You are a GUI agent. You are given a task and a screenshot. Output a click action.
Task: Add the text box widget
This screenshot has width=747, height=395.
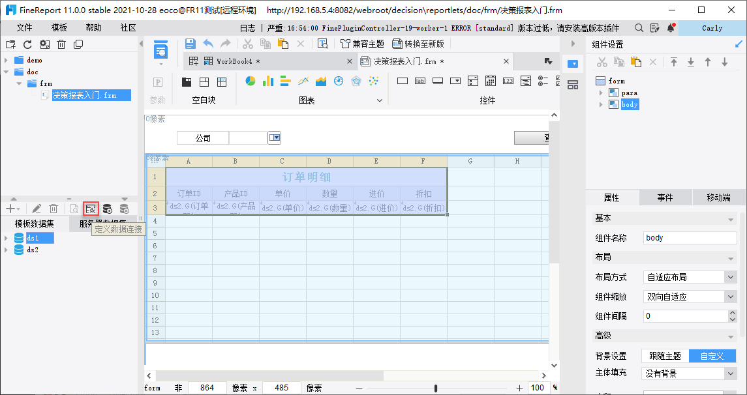tap(402, 81)
